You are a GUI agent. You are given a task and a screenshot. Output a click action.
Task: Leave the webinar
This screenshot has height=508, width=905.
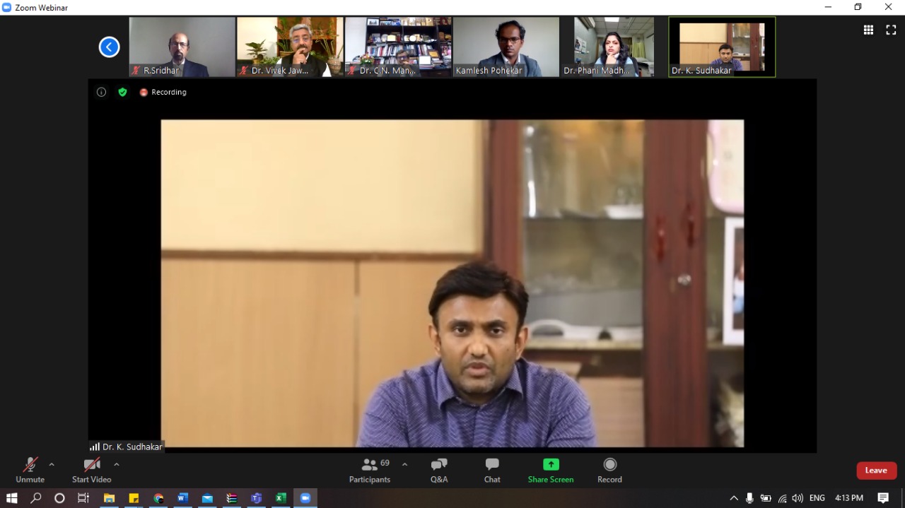click(x=876, y=471)
